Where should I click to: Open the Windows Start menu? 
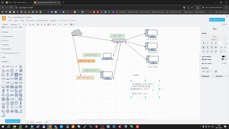point(3,126)
